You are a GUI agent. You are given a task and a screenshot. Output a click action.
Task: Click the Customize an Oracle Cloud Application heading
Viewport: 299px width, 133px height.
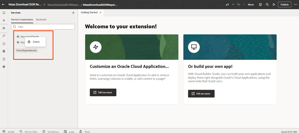pyautogui.click(x=129, y=67)
